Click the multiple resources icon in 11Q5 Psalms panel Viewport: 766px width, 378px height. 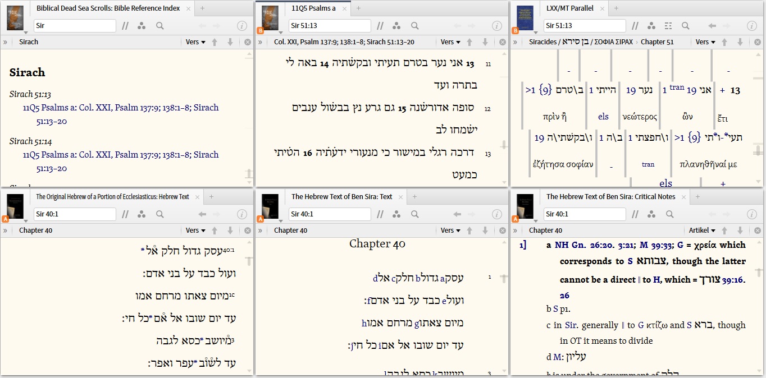point(396,26)
